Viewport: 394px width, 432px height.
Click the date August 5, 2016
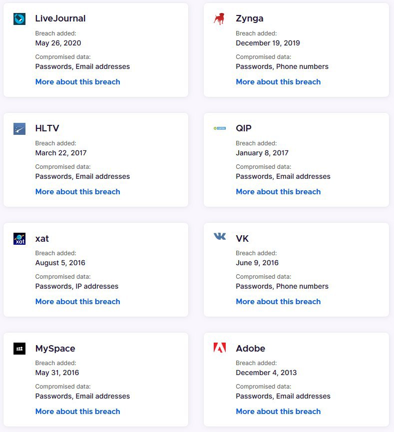[60, 263]
